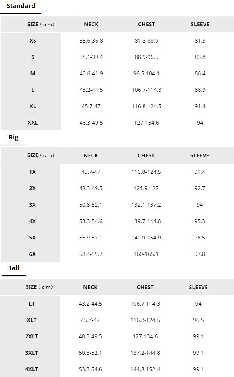Click chest value 160-165.1

[146, 254]
